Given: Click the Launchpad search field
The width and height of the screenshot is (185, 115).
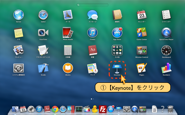Looking at the screenshot, I should [92, 5].
